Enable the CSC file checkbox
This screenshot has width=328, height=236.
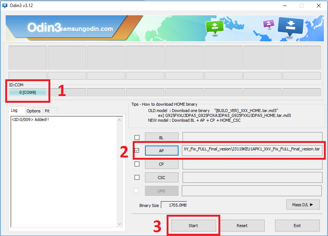click(x=136, y=177)
